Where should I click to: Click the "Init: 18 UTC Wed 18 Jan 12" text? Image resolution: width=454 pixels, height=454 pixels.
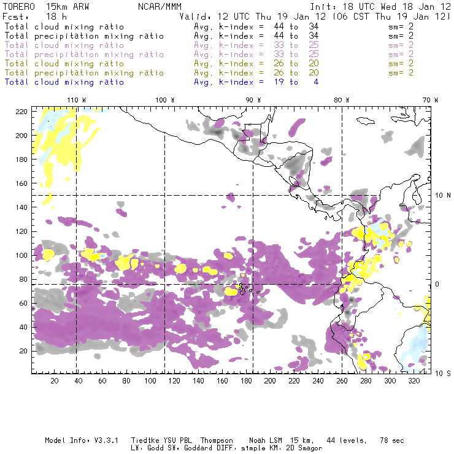pyautogui.click(x=380, y=7)
